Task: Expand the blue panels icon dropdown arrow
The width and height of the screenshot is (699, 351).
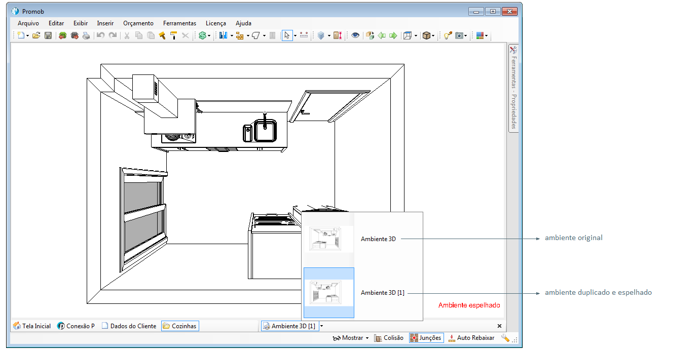Action: pos(232,36)
